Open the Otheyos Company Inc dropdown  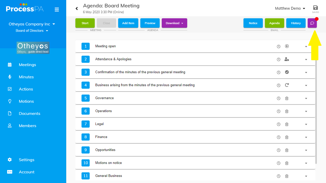tap(32, 24)
